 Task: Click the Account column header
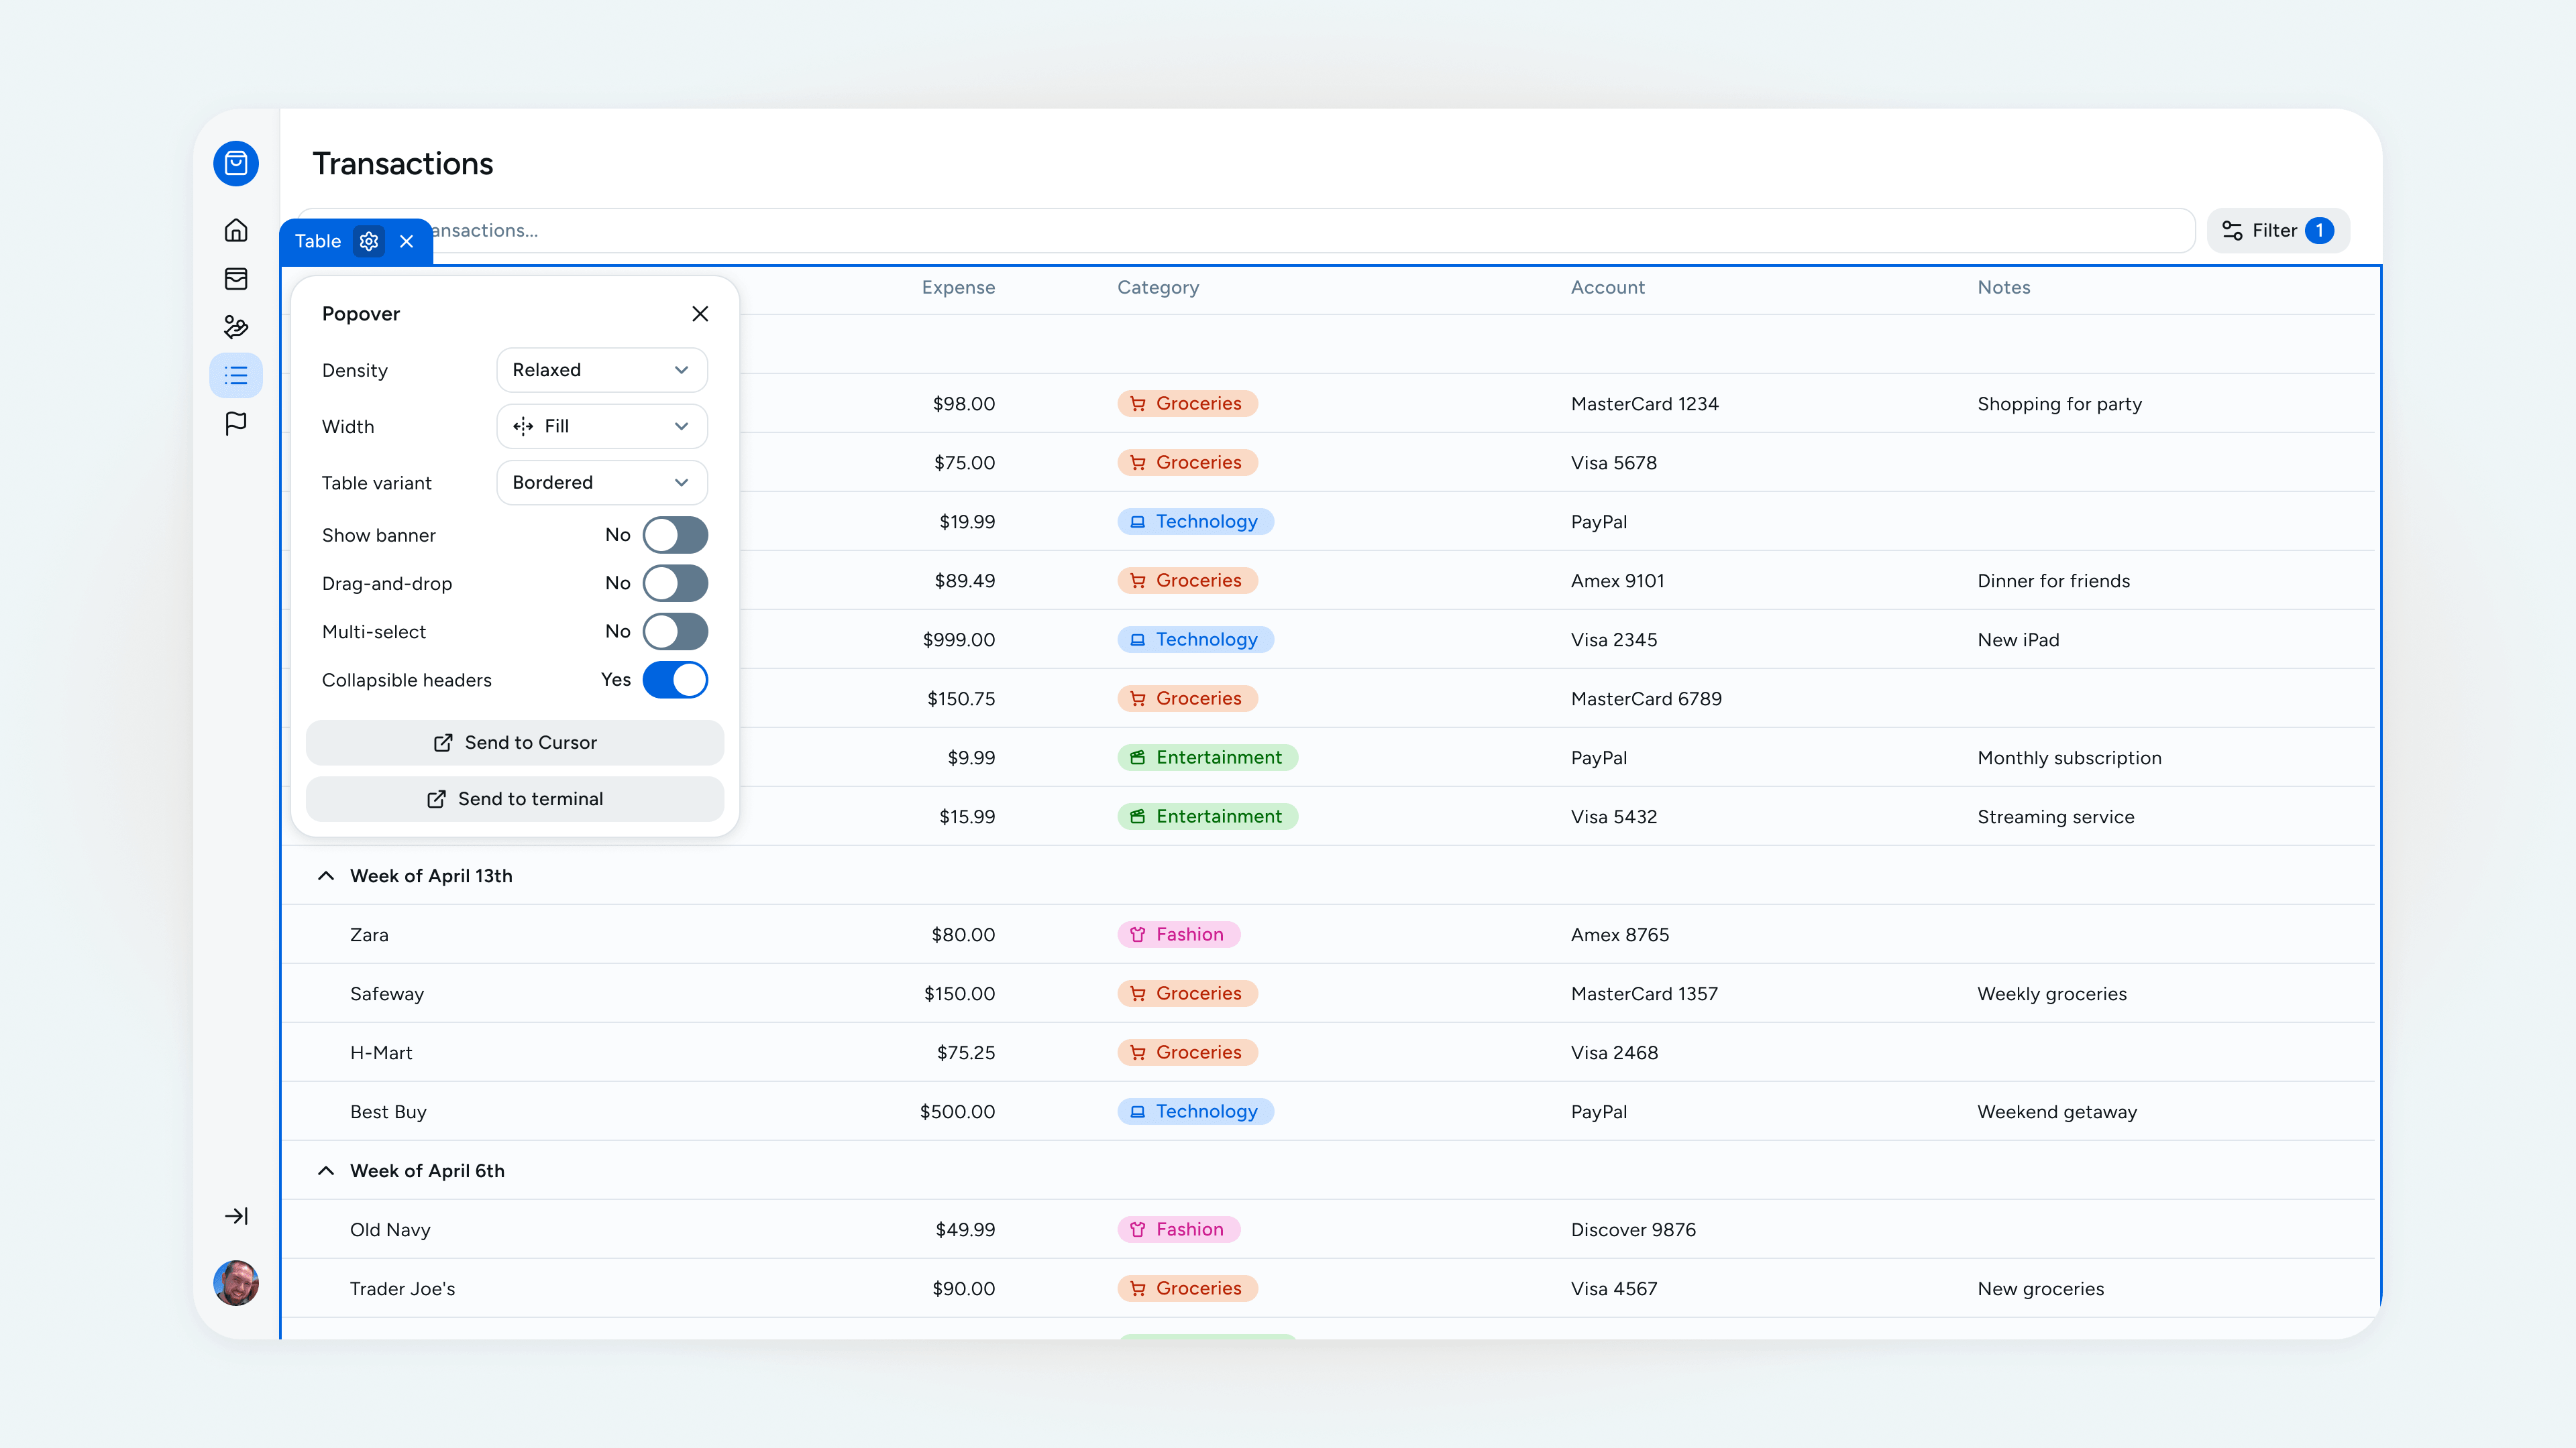1607,288
